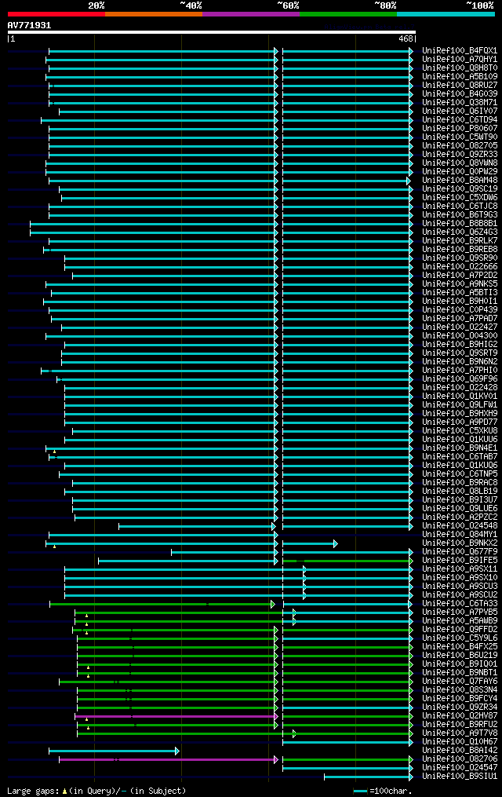Click the cyan ~100% legend segment
Image resolution: width=502 pixels, height=797 pixels.
coord(446,14)
